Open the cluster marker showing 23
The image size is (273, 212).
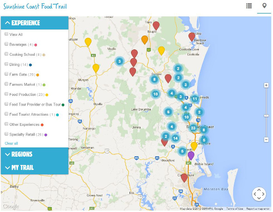click(x=193, y=128)
